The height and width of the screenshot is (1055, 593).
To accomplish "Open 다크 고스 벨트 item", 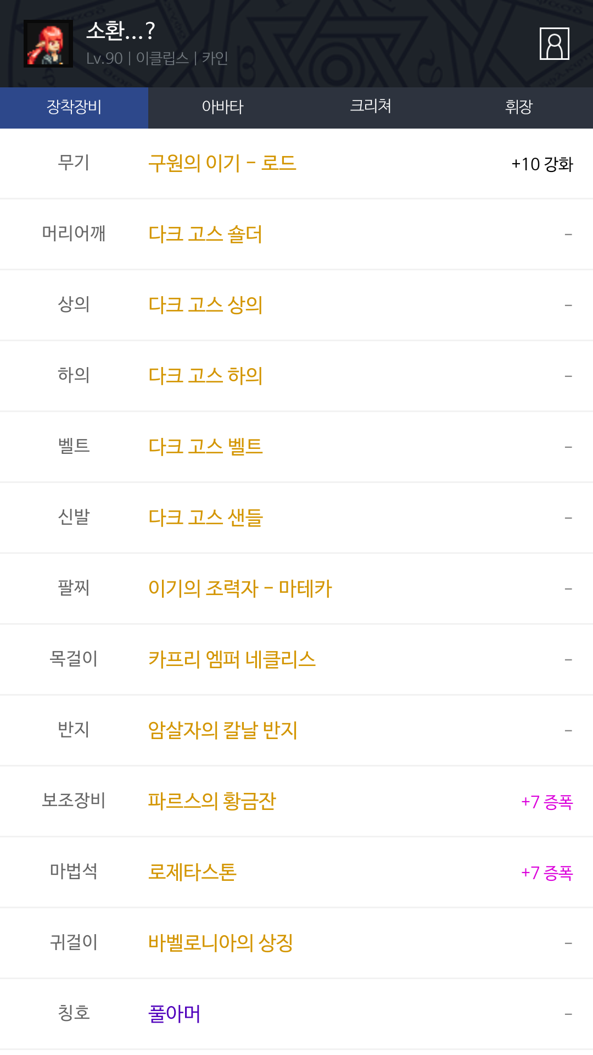I will (x=205, y=447).
